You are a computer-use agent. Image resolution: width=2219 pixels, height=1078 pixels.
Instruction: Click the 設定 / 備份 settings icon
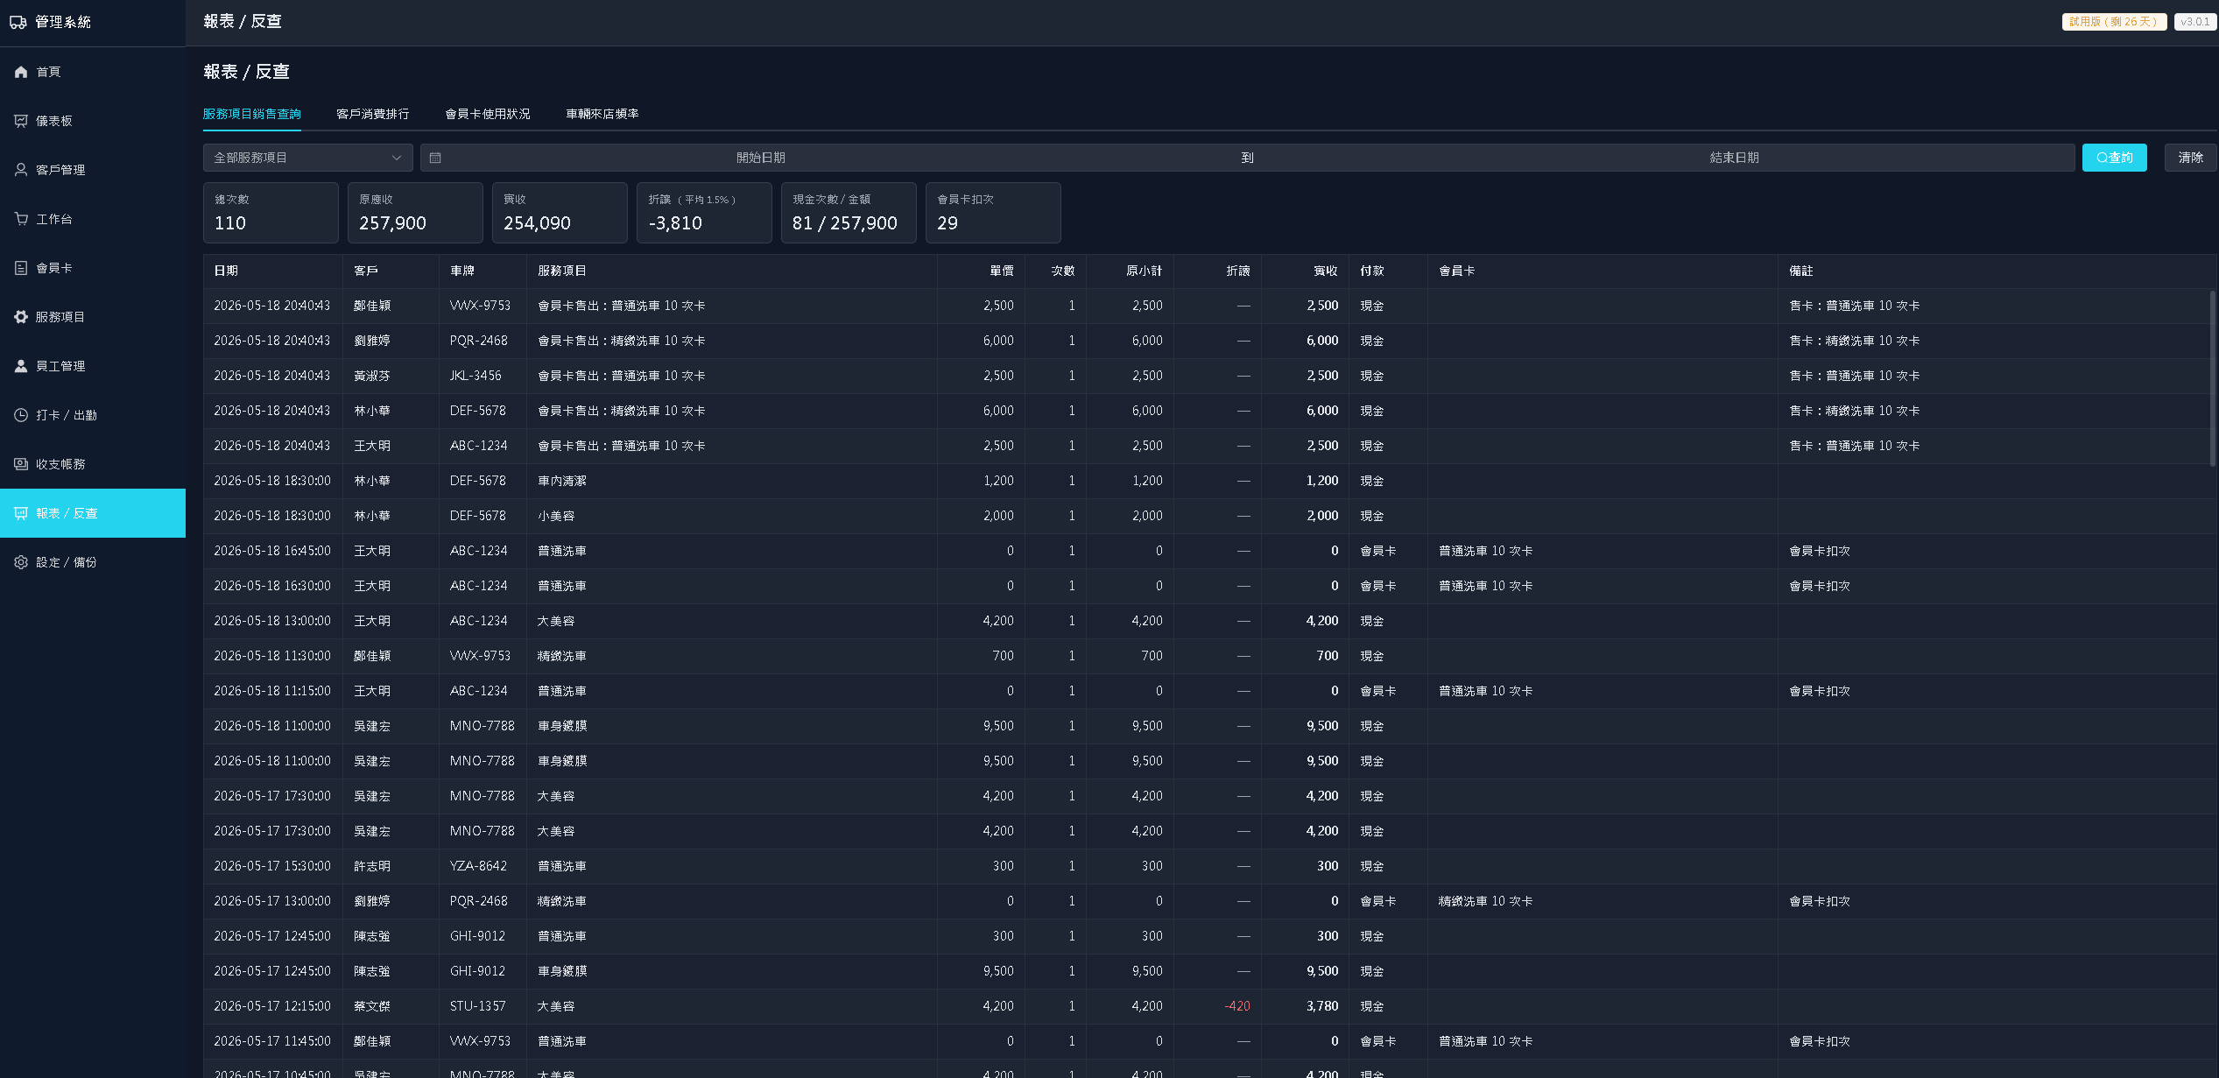click(x=21, y=562)
